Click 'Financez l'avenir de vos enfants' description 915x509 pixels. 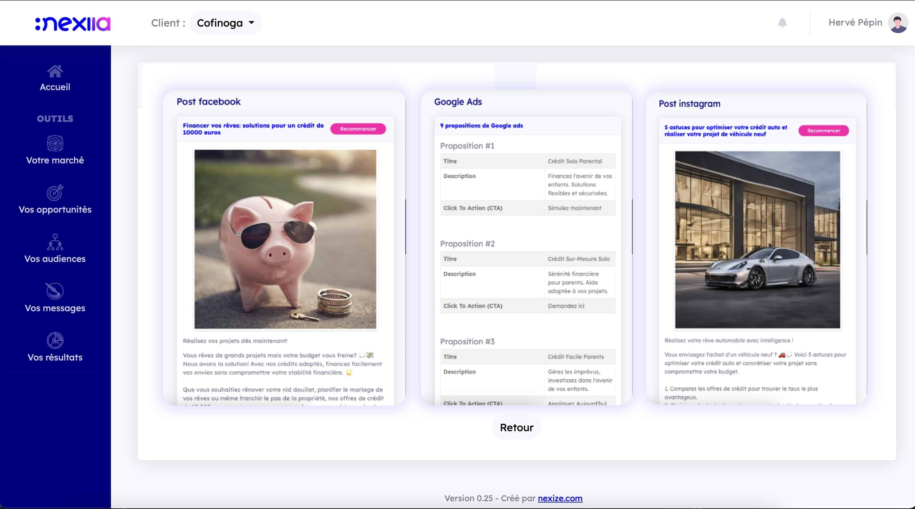pyautogui.click(x=580, y=184)
